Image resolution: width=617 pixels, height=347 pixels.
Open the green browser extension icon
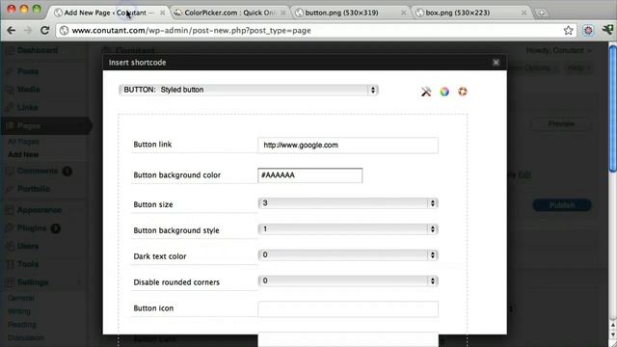click(x=607, y=30)
